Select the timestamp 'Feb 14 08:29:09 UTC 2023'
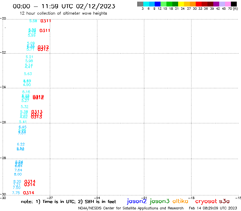The width and height of the screenshot is (241, 211). [213, 208]
